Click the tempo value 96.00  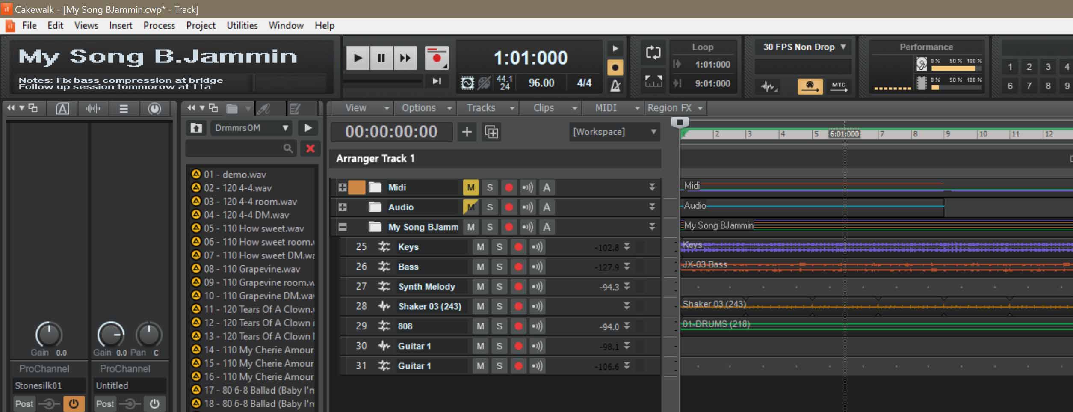click(541, 83)
